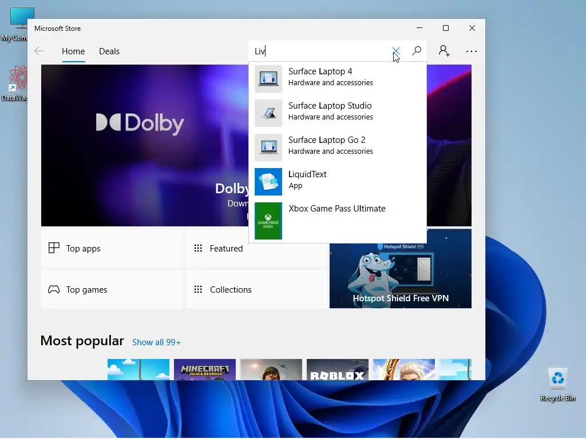
Task: Click the Surface Laptop 4 thumbnail icon
Action: click(x=268, y=78)
